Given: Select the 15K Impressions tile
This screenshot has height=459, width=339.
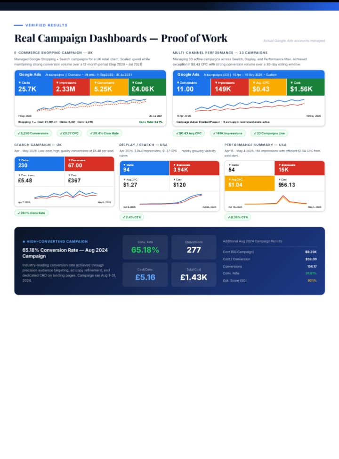Looking at the screenshot, I should (x=299, y=168).
